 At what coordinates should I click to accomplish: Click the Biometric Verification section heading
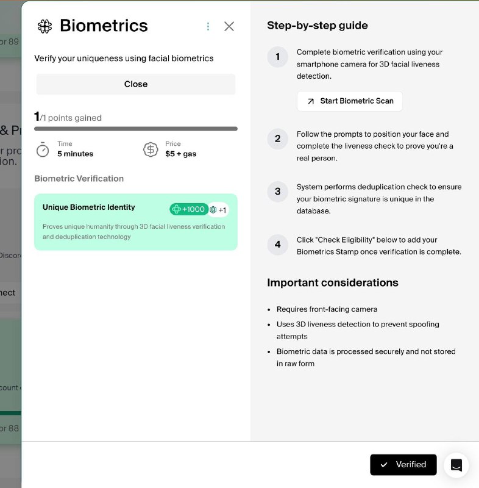[79, 179]
